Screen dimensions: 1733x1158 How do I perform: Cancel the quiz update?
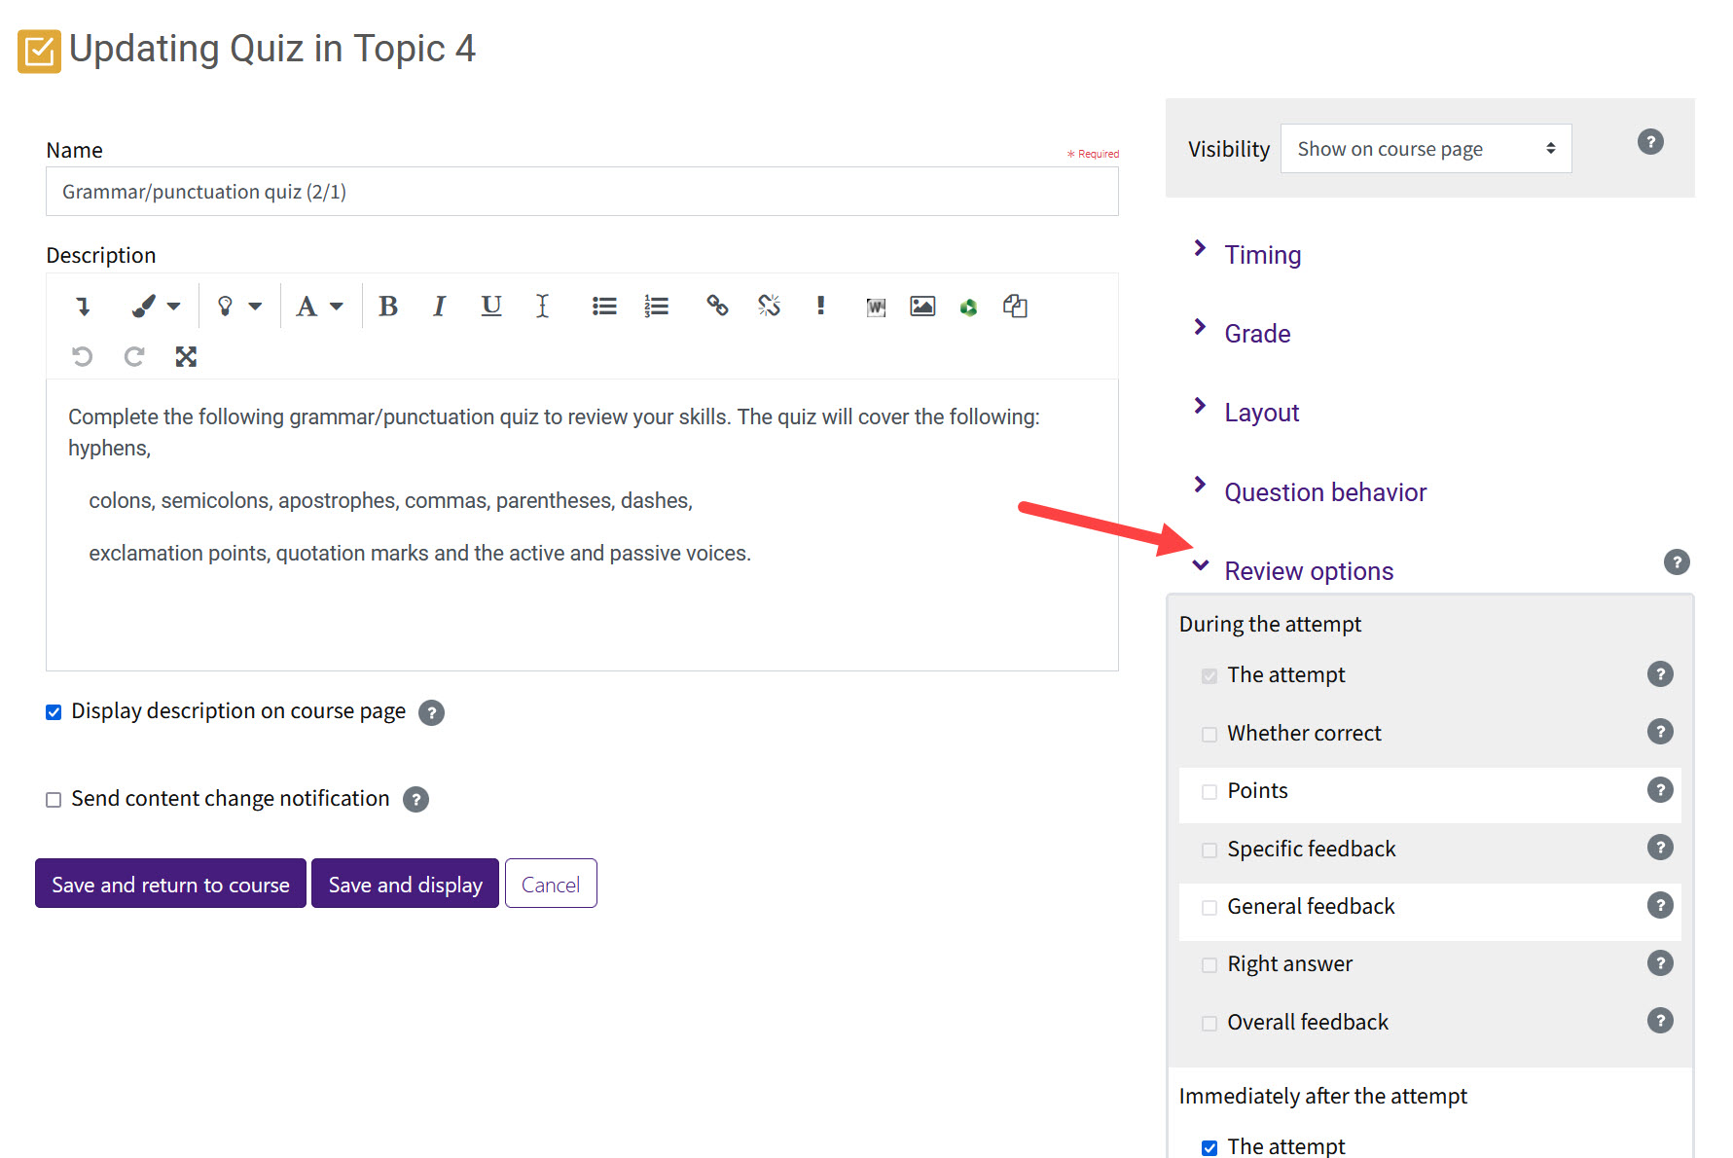pyautogui.click(x=551, y=884)
